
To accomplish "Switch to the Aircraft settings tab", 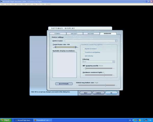I will pyautogui.click(x=74, y=34).
